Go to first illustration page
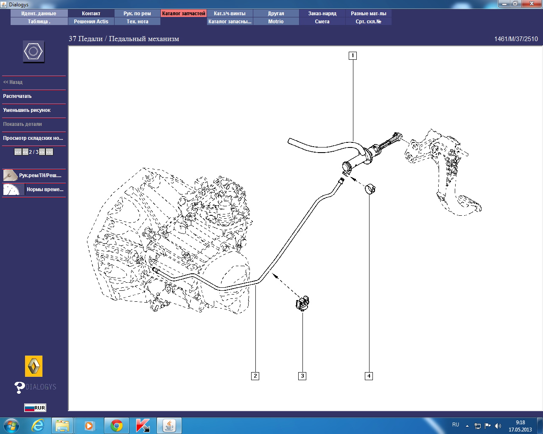Viewport: 543px width, 434px height. pyautogui.click(x=18, y=152)
